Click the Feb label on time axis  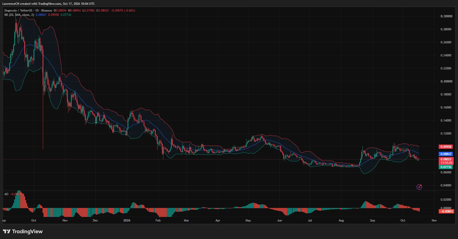[x=158, y=220]
